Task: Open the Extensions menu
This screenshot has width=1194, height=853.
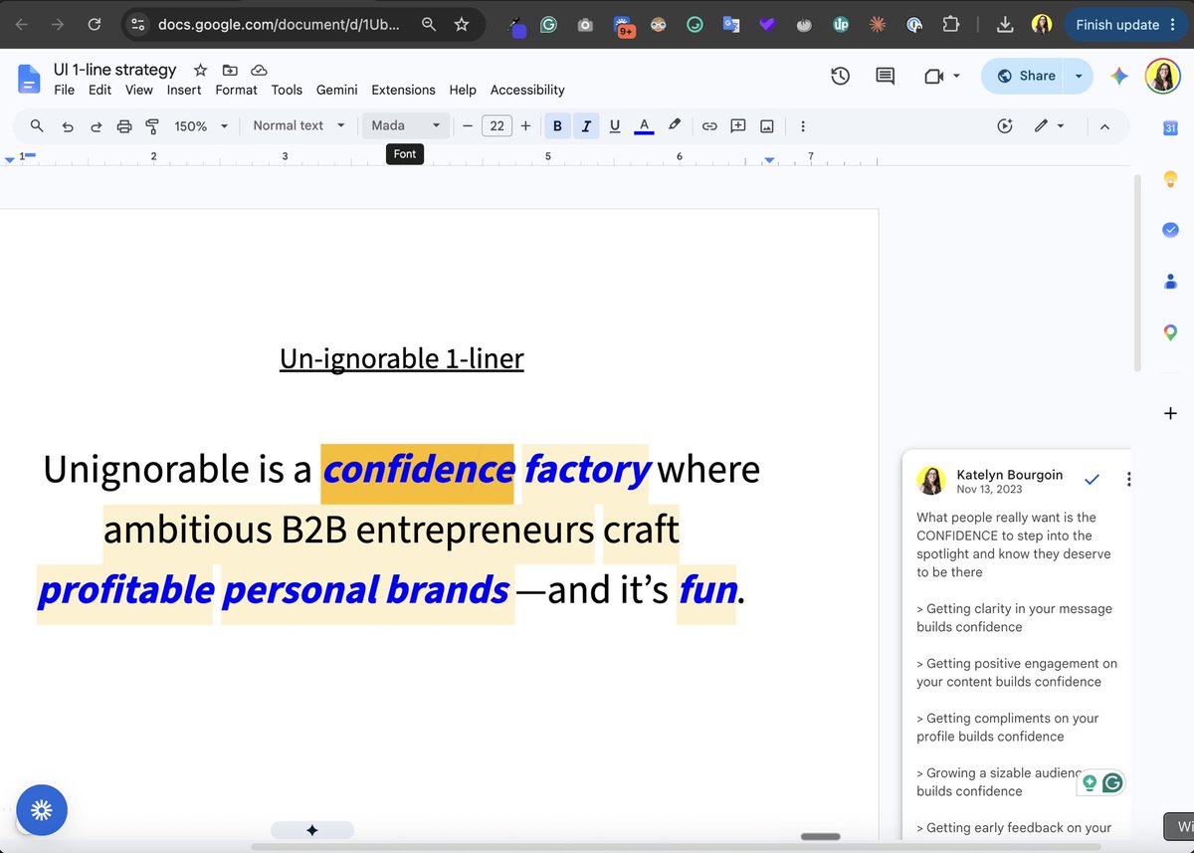Action: [x=403, y=90]
